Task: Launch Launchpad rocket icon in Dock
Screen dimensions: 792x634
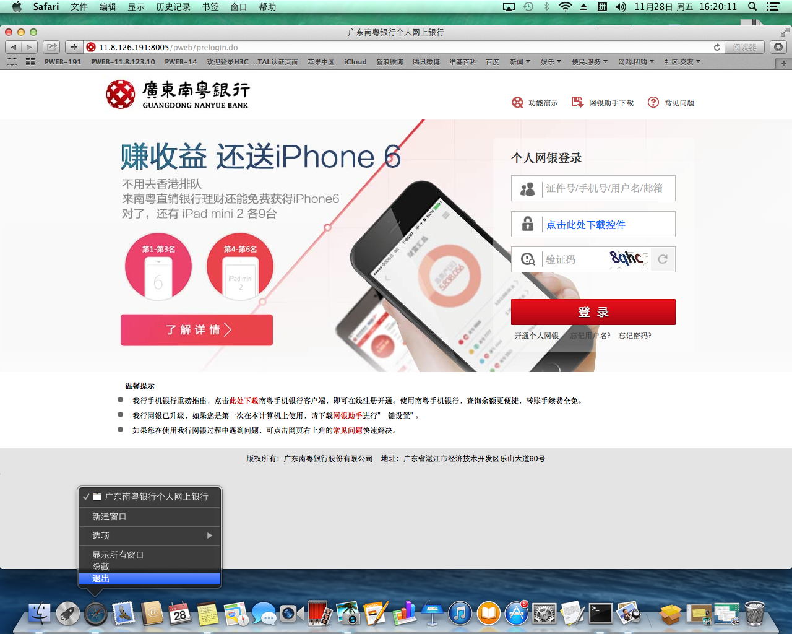Action: click(68, 614)
